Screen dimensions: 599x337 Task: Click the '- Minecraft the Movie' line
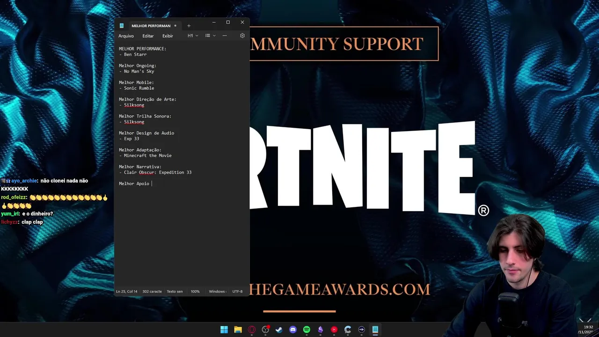point(145,155)
